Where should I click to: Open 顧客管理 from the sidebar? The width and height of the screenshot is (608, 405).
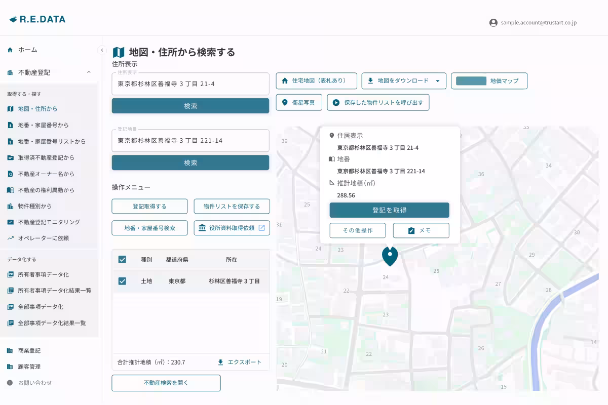(x=30, y=367)
